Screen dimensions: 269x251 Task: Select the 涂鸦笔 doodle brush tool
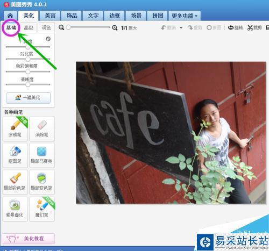(15, 128)
